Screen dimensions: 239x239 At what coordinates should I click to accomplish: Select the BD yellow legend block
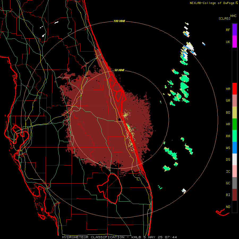(234, 113)
